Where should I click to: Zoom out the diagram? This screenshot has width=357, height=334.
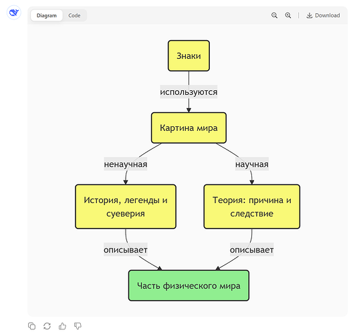click(x=274, y=15)
